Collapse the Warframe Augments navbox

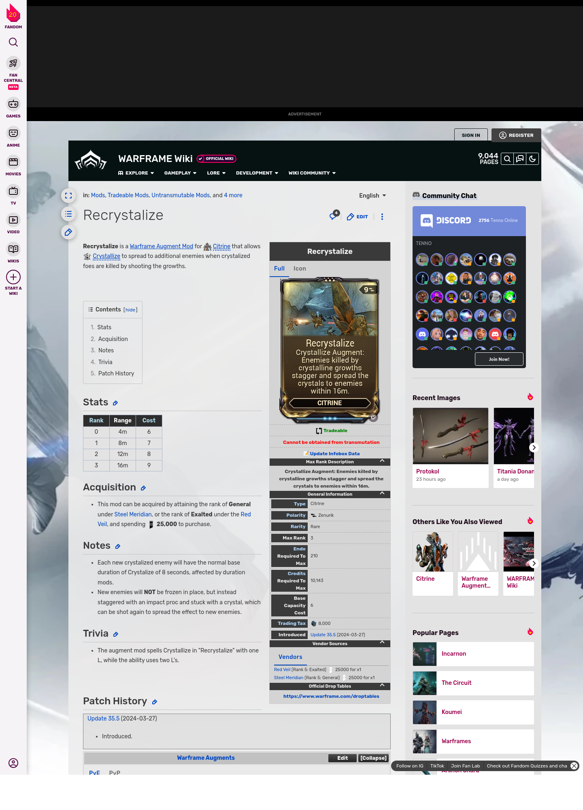pos(373,758)
